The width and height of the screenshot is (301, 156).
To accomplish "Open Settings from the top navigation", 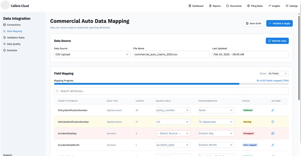I will 291,6.
